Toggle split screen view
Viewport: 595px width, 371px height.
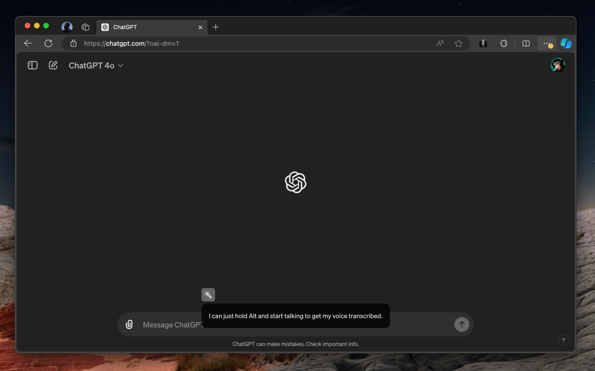[x=526, y=43]
